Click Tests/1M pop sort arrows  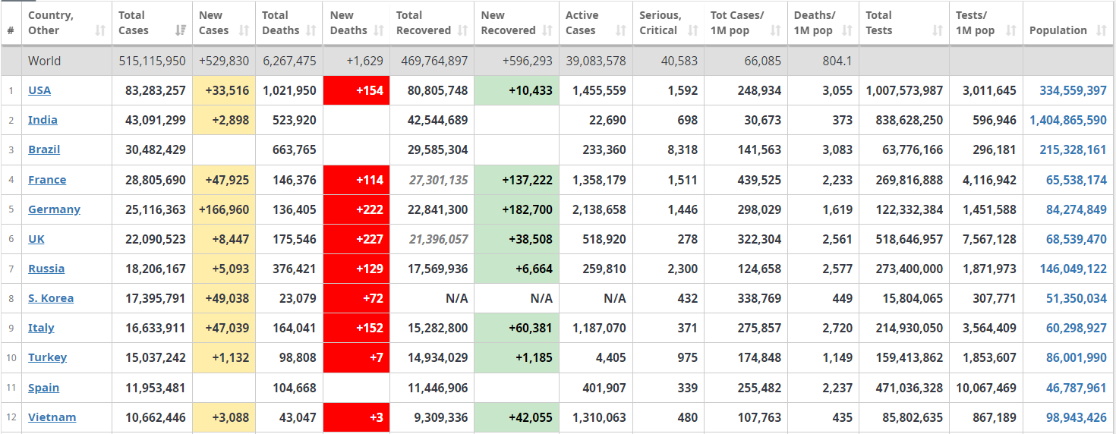point(1010,30)
